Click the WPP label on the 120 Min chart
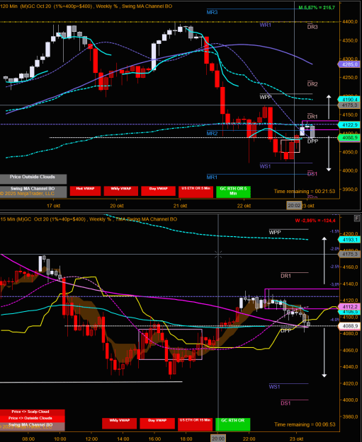The image size is (362, 442). pyautogui.click(x=266, y=97)
